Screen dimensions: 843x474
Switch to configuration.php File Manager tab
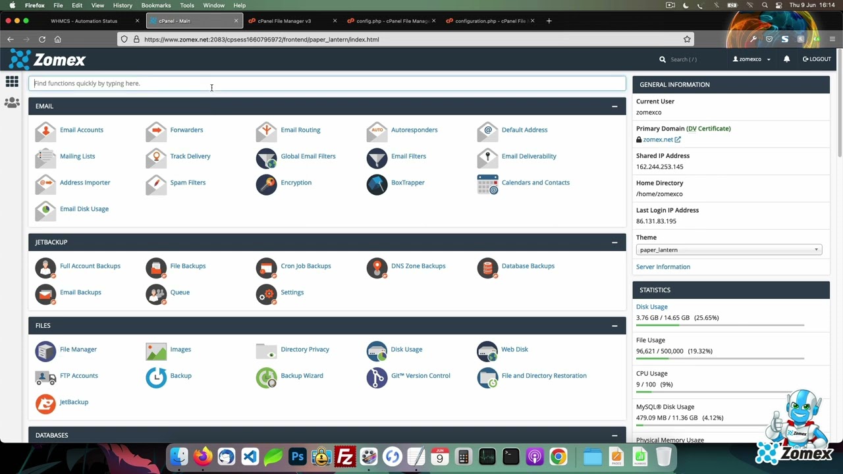point(491,21)
